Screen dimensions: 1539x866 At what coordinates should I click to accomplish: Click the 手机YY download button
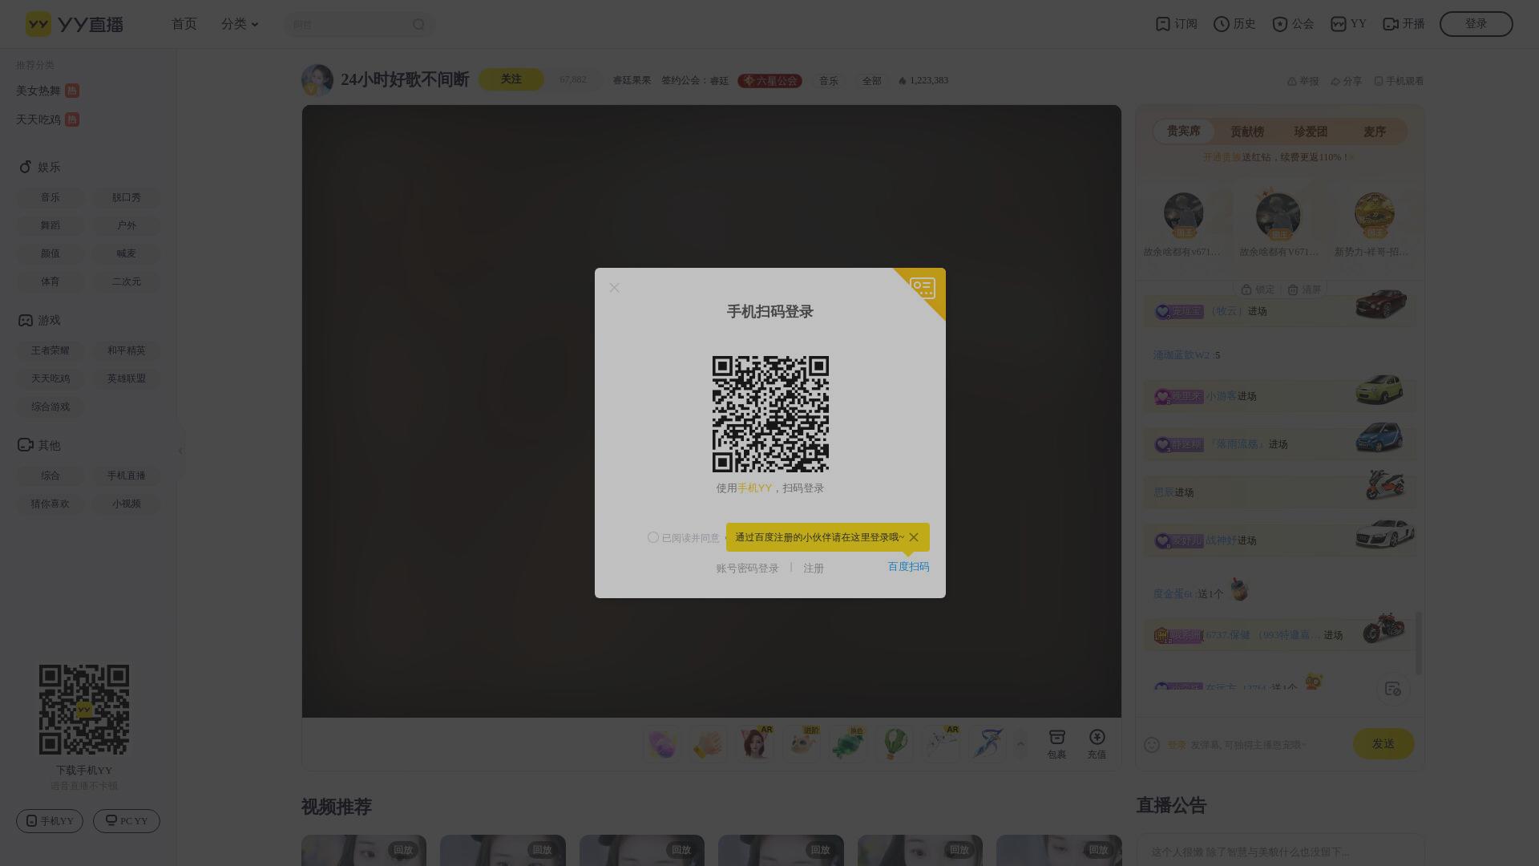50,821
